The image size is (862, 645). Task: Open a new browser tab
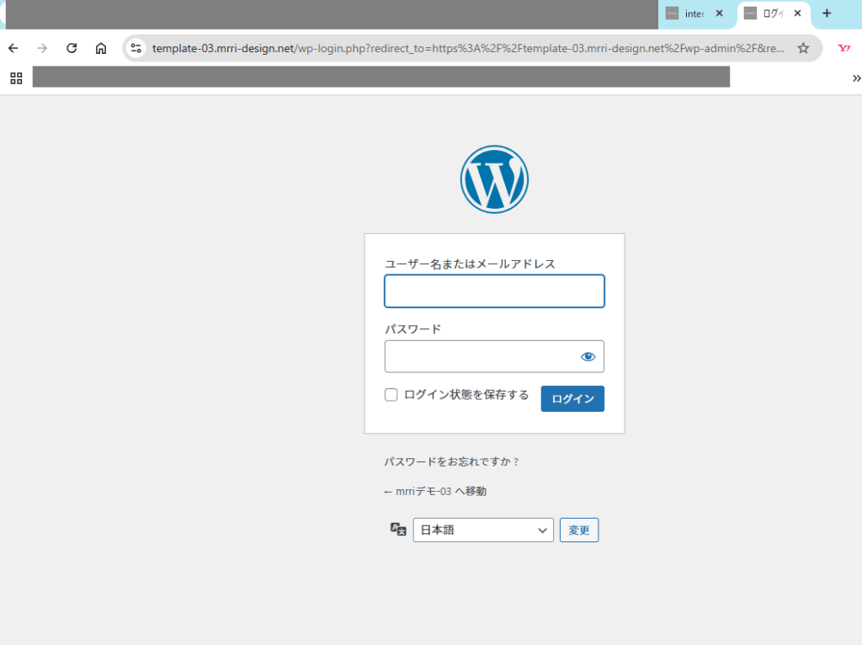coord(827,13)
